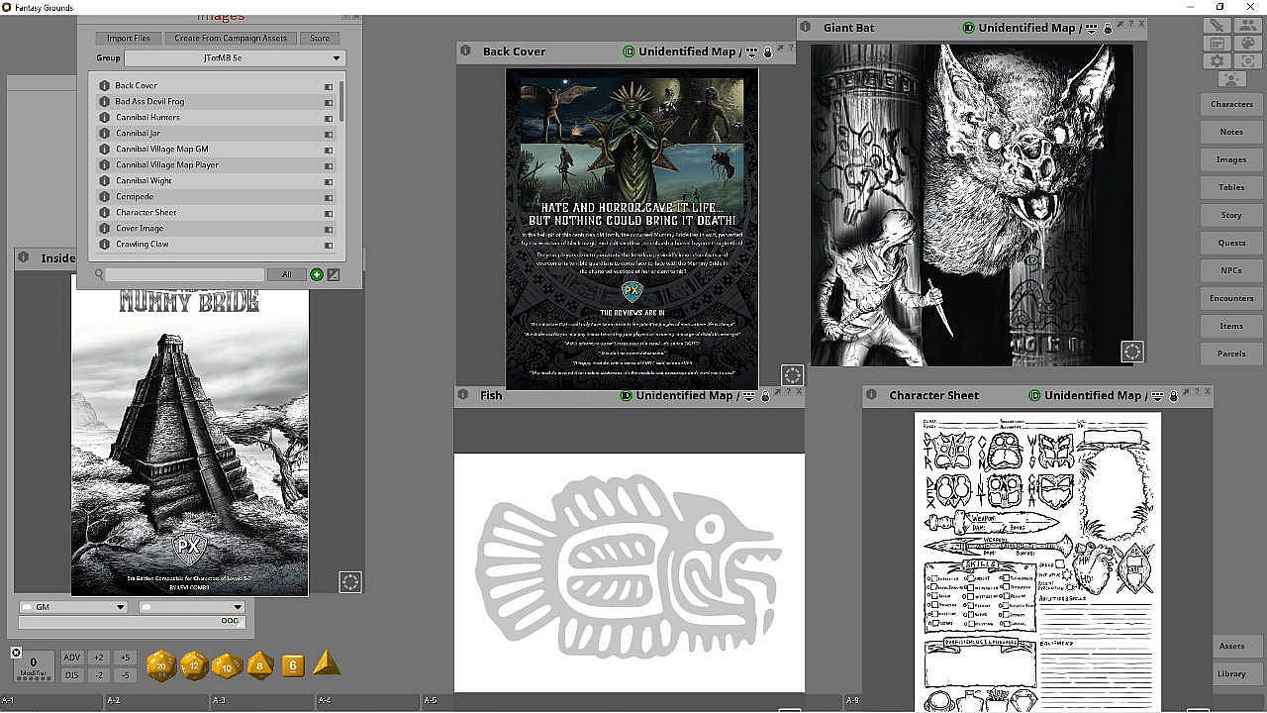Roll the d20 die

(161, 666)
